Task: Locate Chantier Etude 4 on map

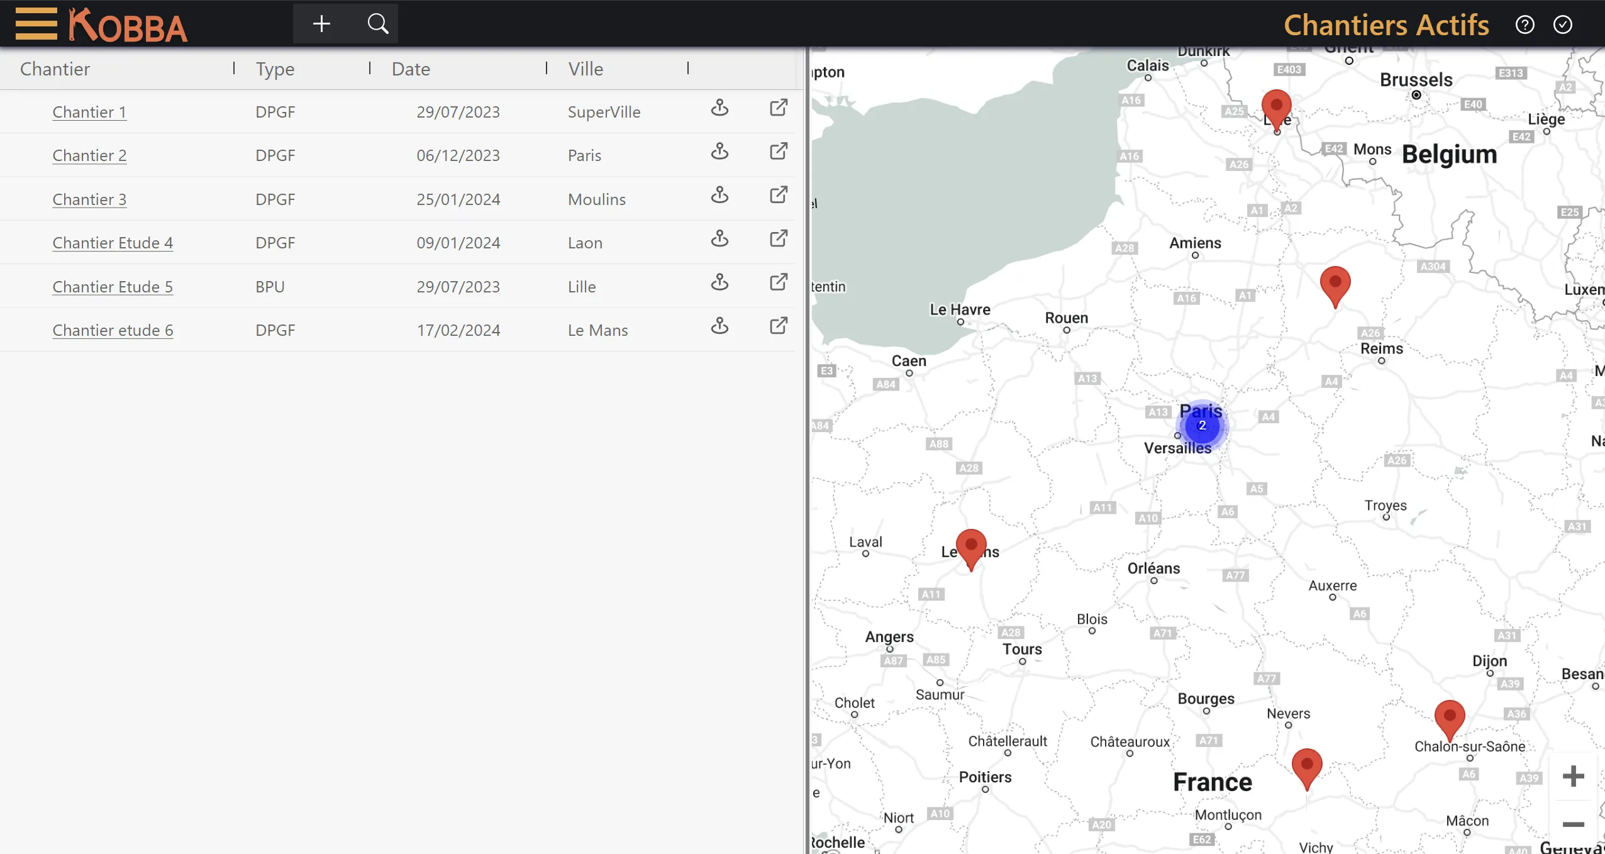Action: tap(719, 238)
